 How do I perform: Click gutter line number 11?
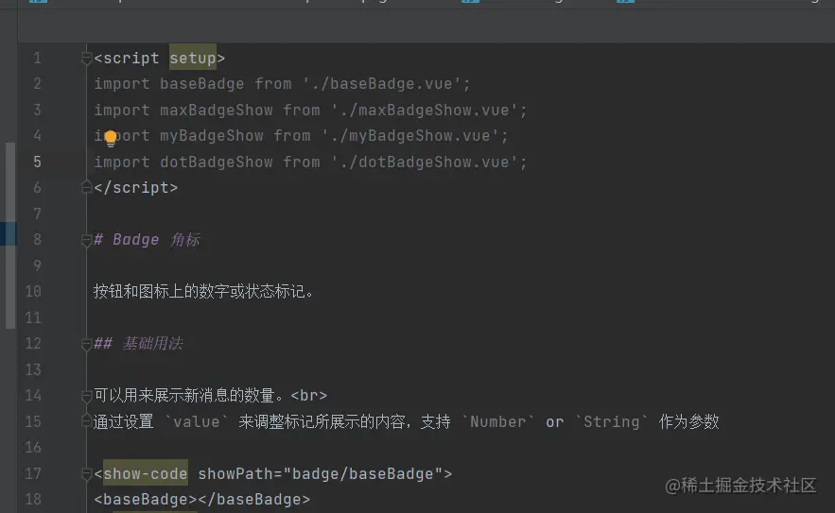33,317
